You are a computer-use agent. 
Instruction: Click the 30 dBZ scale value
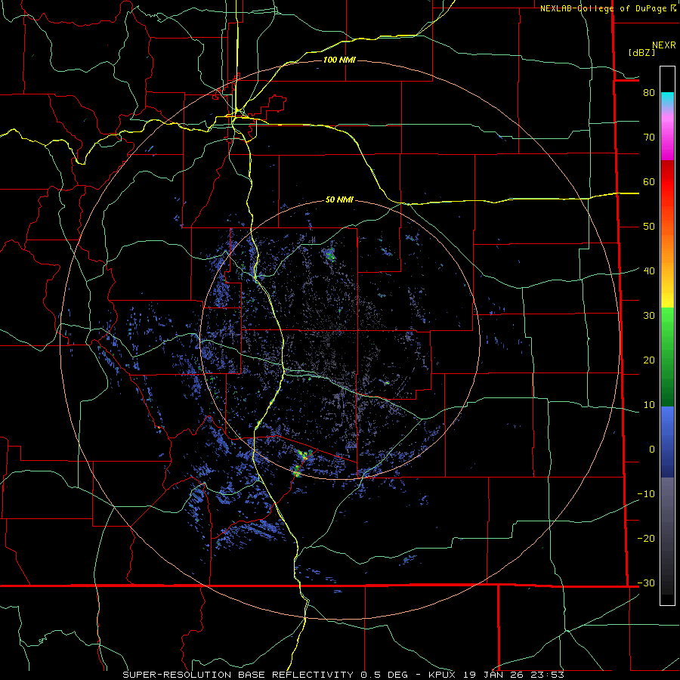(x=649, y=315)
